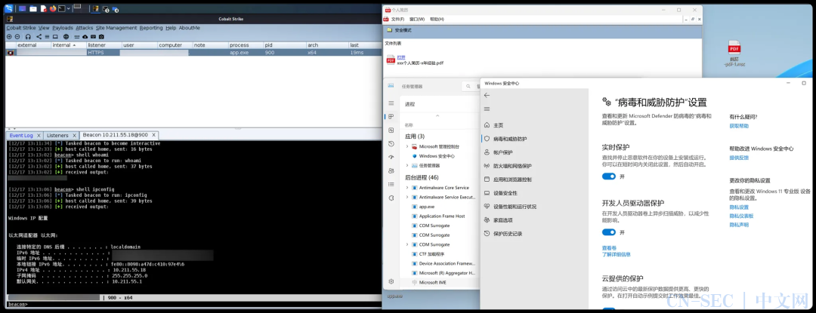The image size is (816, 313).
Task: Click the 了解详细信息 link
Action: click(617, 254)
